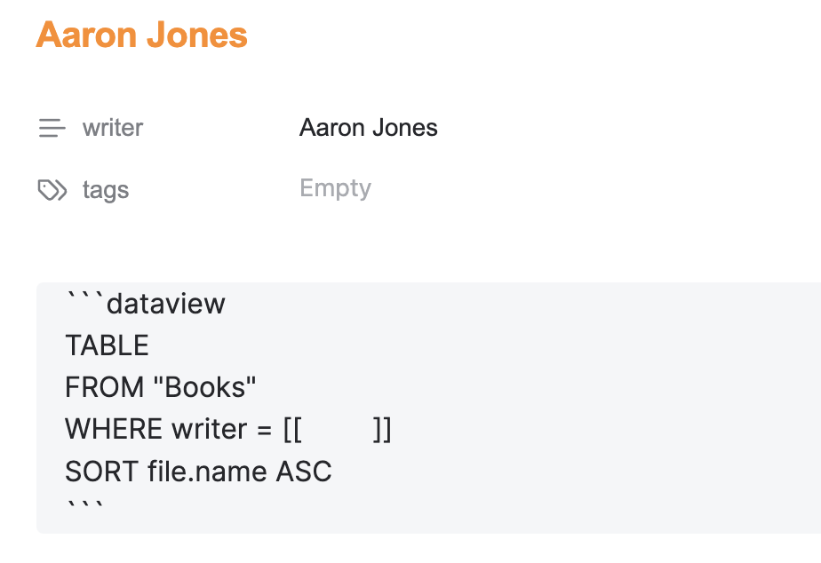Click the word dataview in code block
821x563 pixels.
[166, 304]
